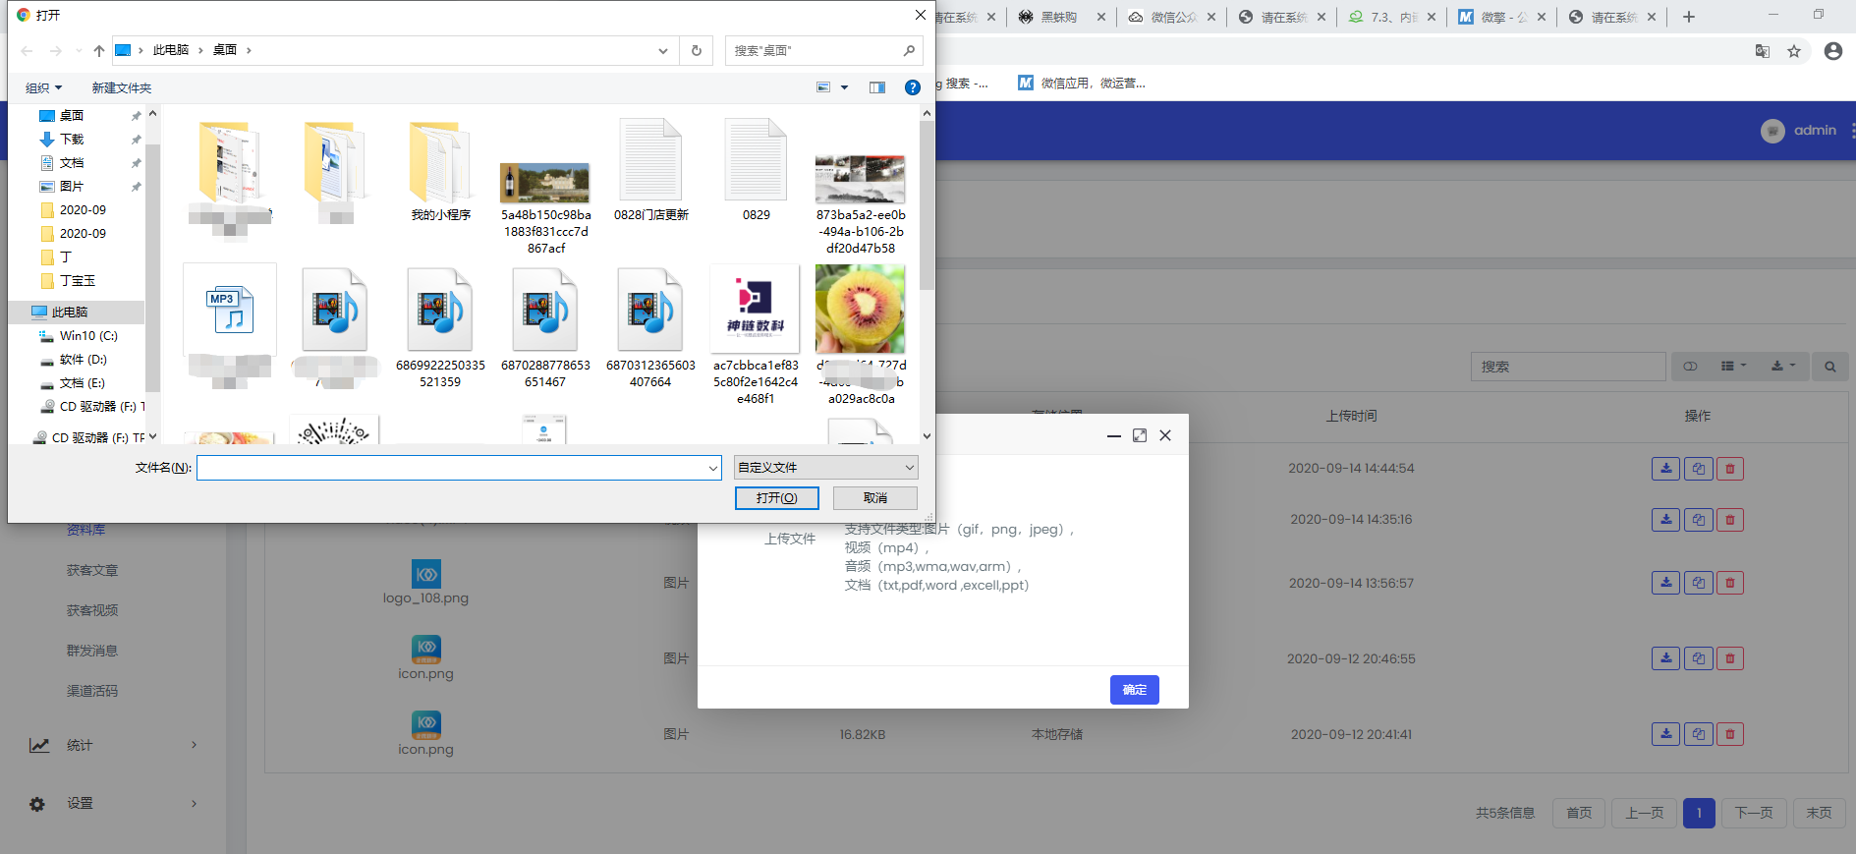1856x854 pixels.
Task: Bookmark this page star icon
Action: click(x=1794, y=51)
